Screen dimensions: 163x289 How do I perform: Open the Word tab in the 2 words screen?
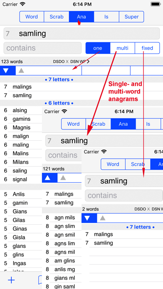click(113, 164)
